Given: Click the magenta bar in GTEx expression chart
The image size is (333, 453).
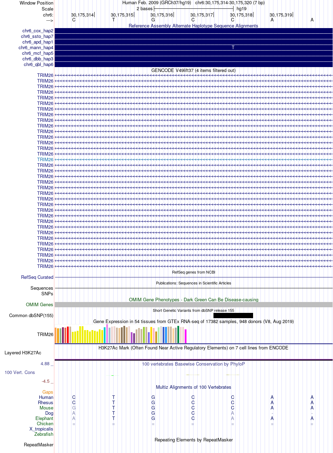Looking at the screenshot, I should pos(186,336).
